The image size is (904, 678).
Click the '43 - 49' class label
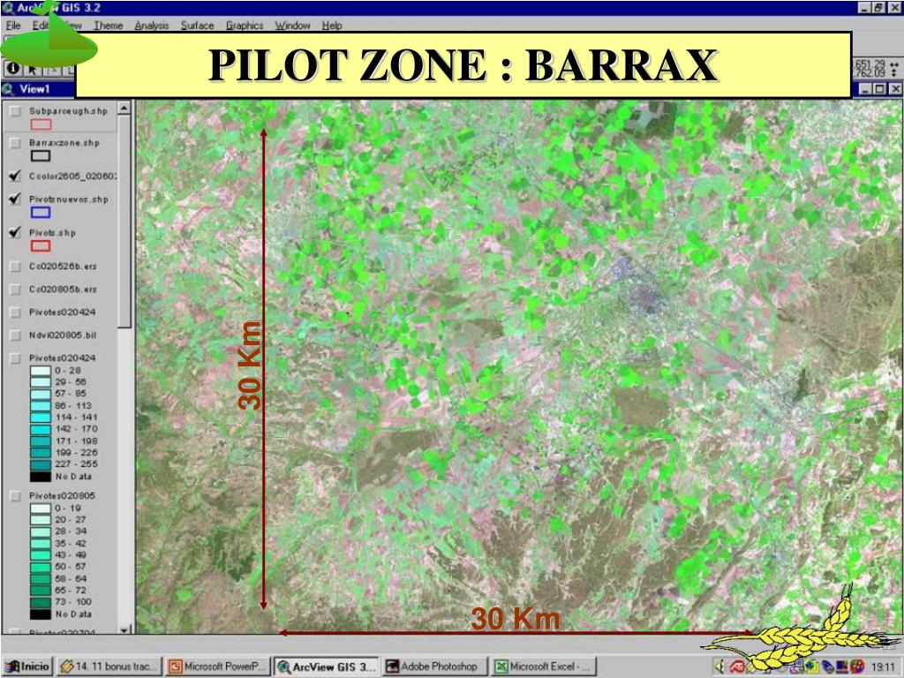(x=71, y=555)
